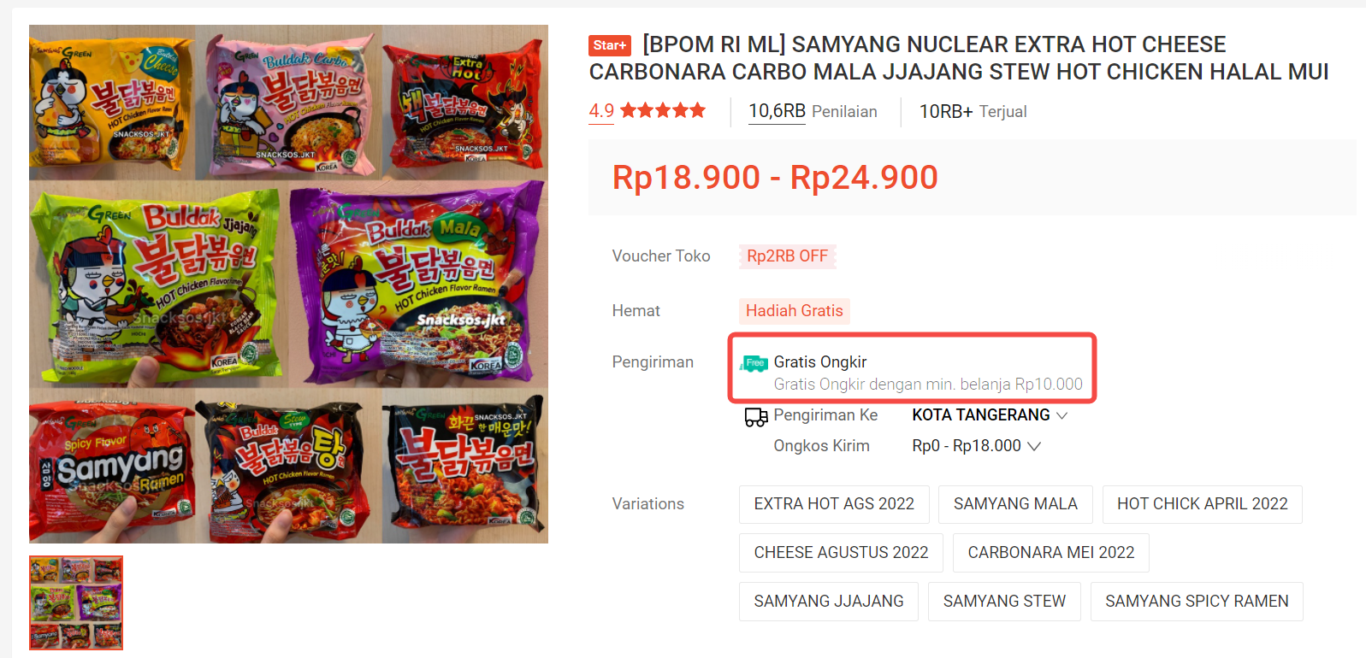Select the SAMYANG JJAJANG variation

click(x=828, y=602)
